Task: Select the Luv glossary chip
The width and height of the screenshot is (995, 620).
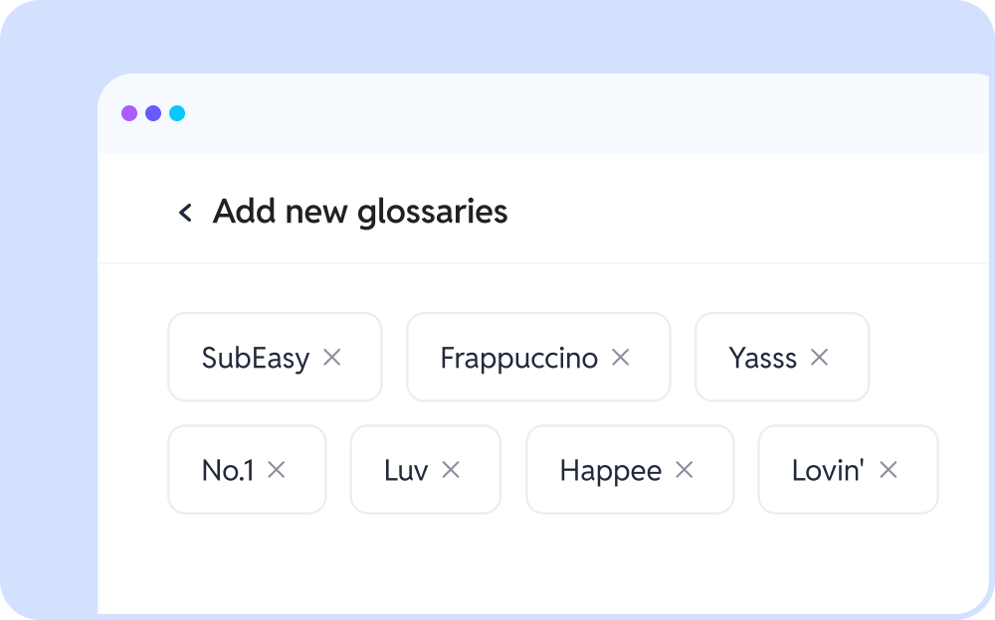Action: click(x=406, y=471)
